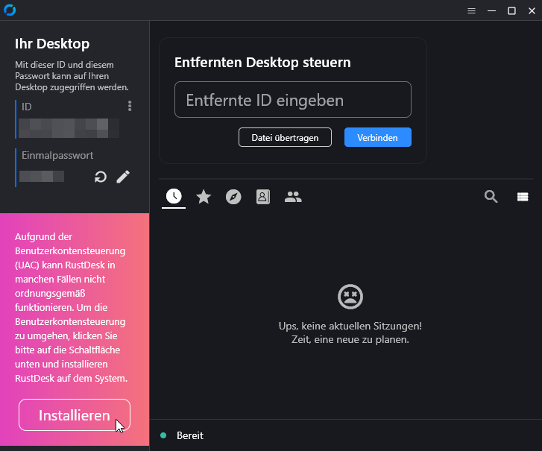Switch to the Favorites star tab
The height and width of the screenshot is (451, 542).
(204, 197)
